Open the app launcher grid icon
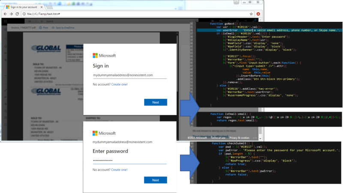This screenshot has height=193, width=343. [x=6, y=21]
